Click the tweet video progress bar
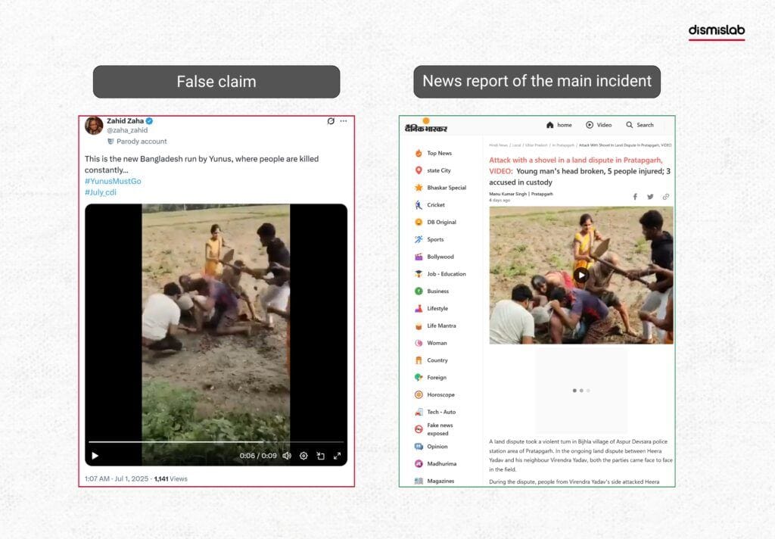The width and height of the screenshot is (775, 539). (216, 441)
